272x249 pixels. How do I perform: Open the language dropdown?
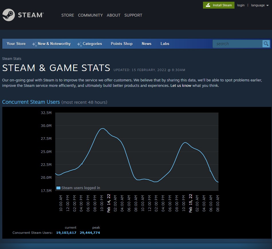click(260, 5)
